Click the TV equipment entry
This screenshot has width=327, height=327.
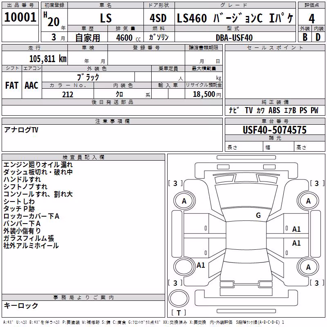249,110
